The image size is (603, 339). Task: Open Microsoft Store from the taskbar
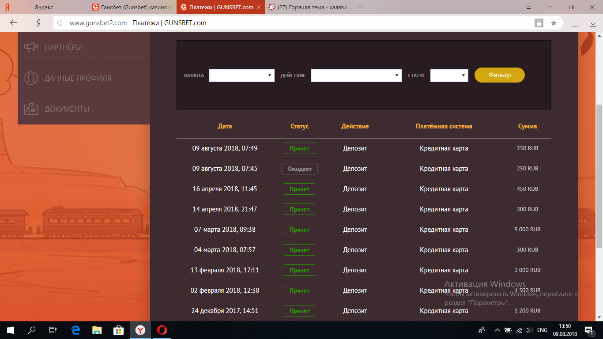[119, 330]
